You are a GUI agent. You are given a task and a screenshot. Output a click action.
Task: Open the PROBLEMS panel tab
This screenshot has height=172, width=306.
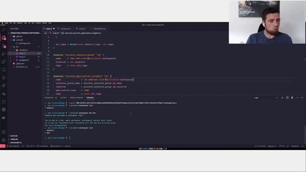[x=50, y=97]
